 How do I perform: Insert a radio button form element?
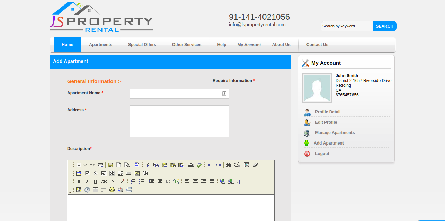click(x=96, y=173)
